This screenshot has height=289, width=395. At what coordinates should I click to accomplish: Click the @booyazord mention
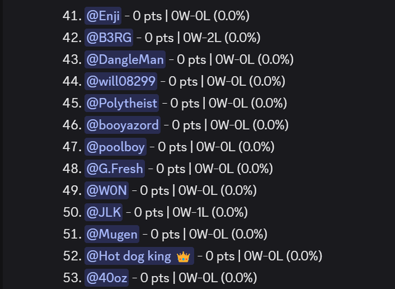[122, 125]
